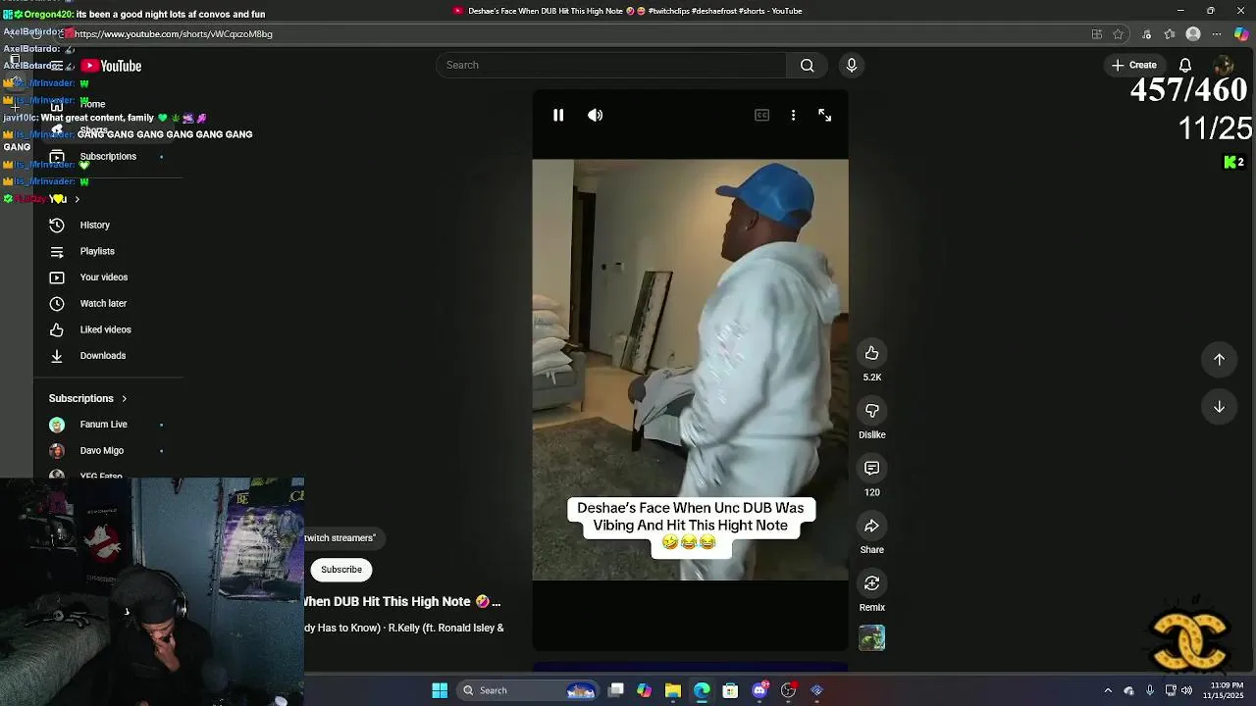
Task: Open the Watch later list
Action: [x=102, y=304]
